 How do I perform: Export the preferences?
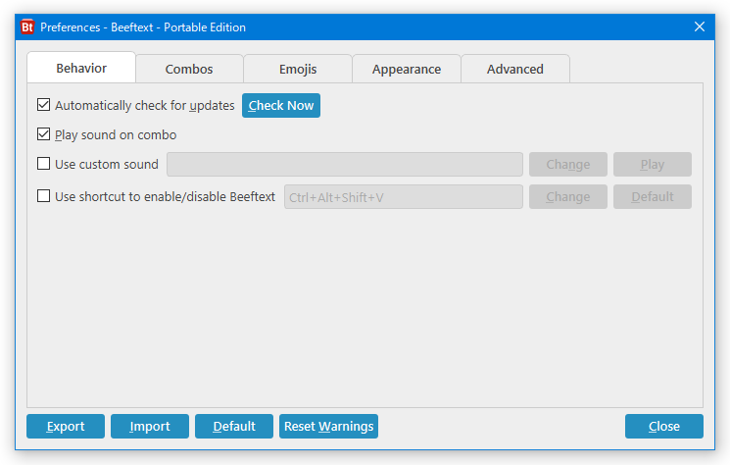coord(66,426)
